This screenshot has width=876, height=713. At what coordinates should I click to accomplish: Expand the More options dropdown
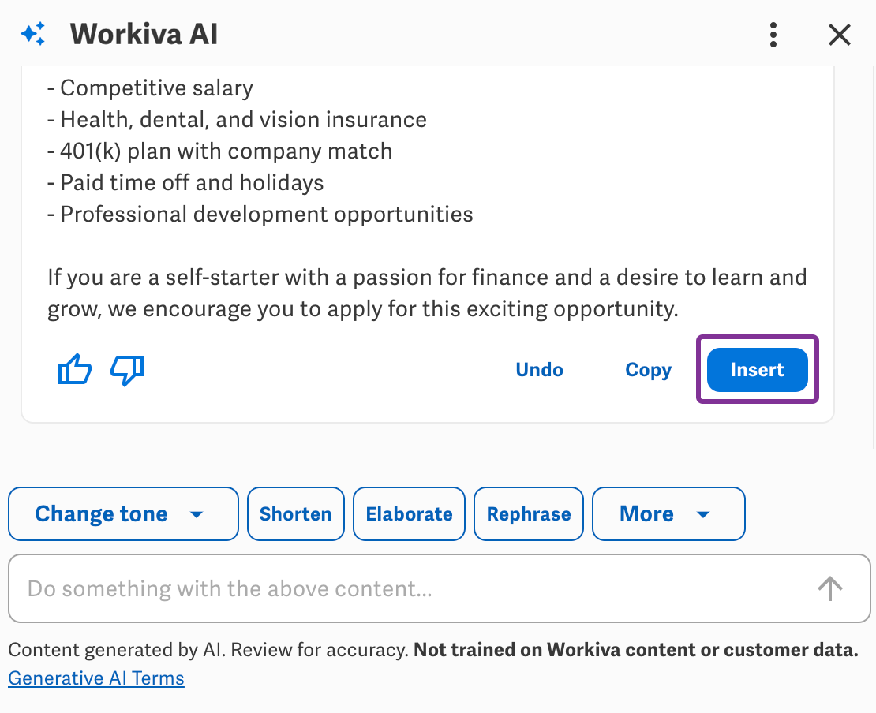(668, 513)
